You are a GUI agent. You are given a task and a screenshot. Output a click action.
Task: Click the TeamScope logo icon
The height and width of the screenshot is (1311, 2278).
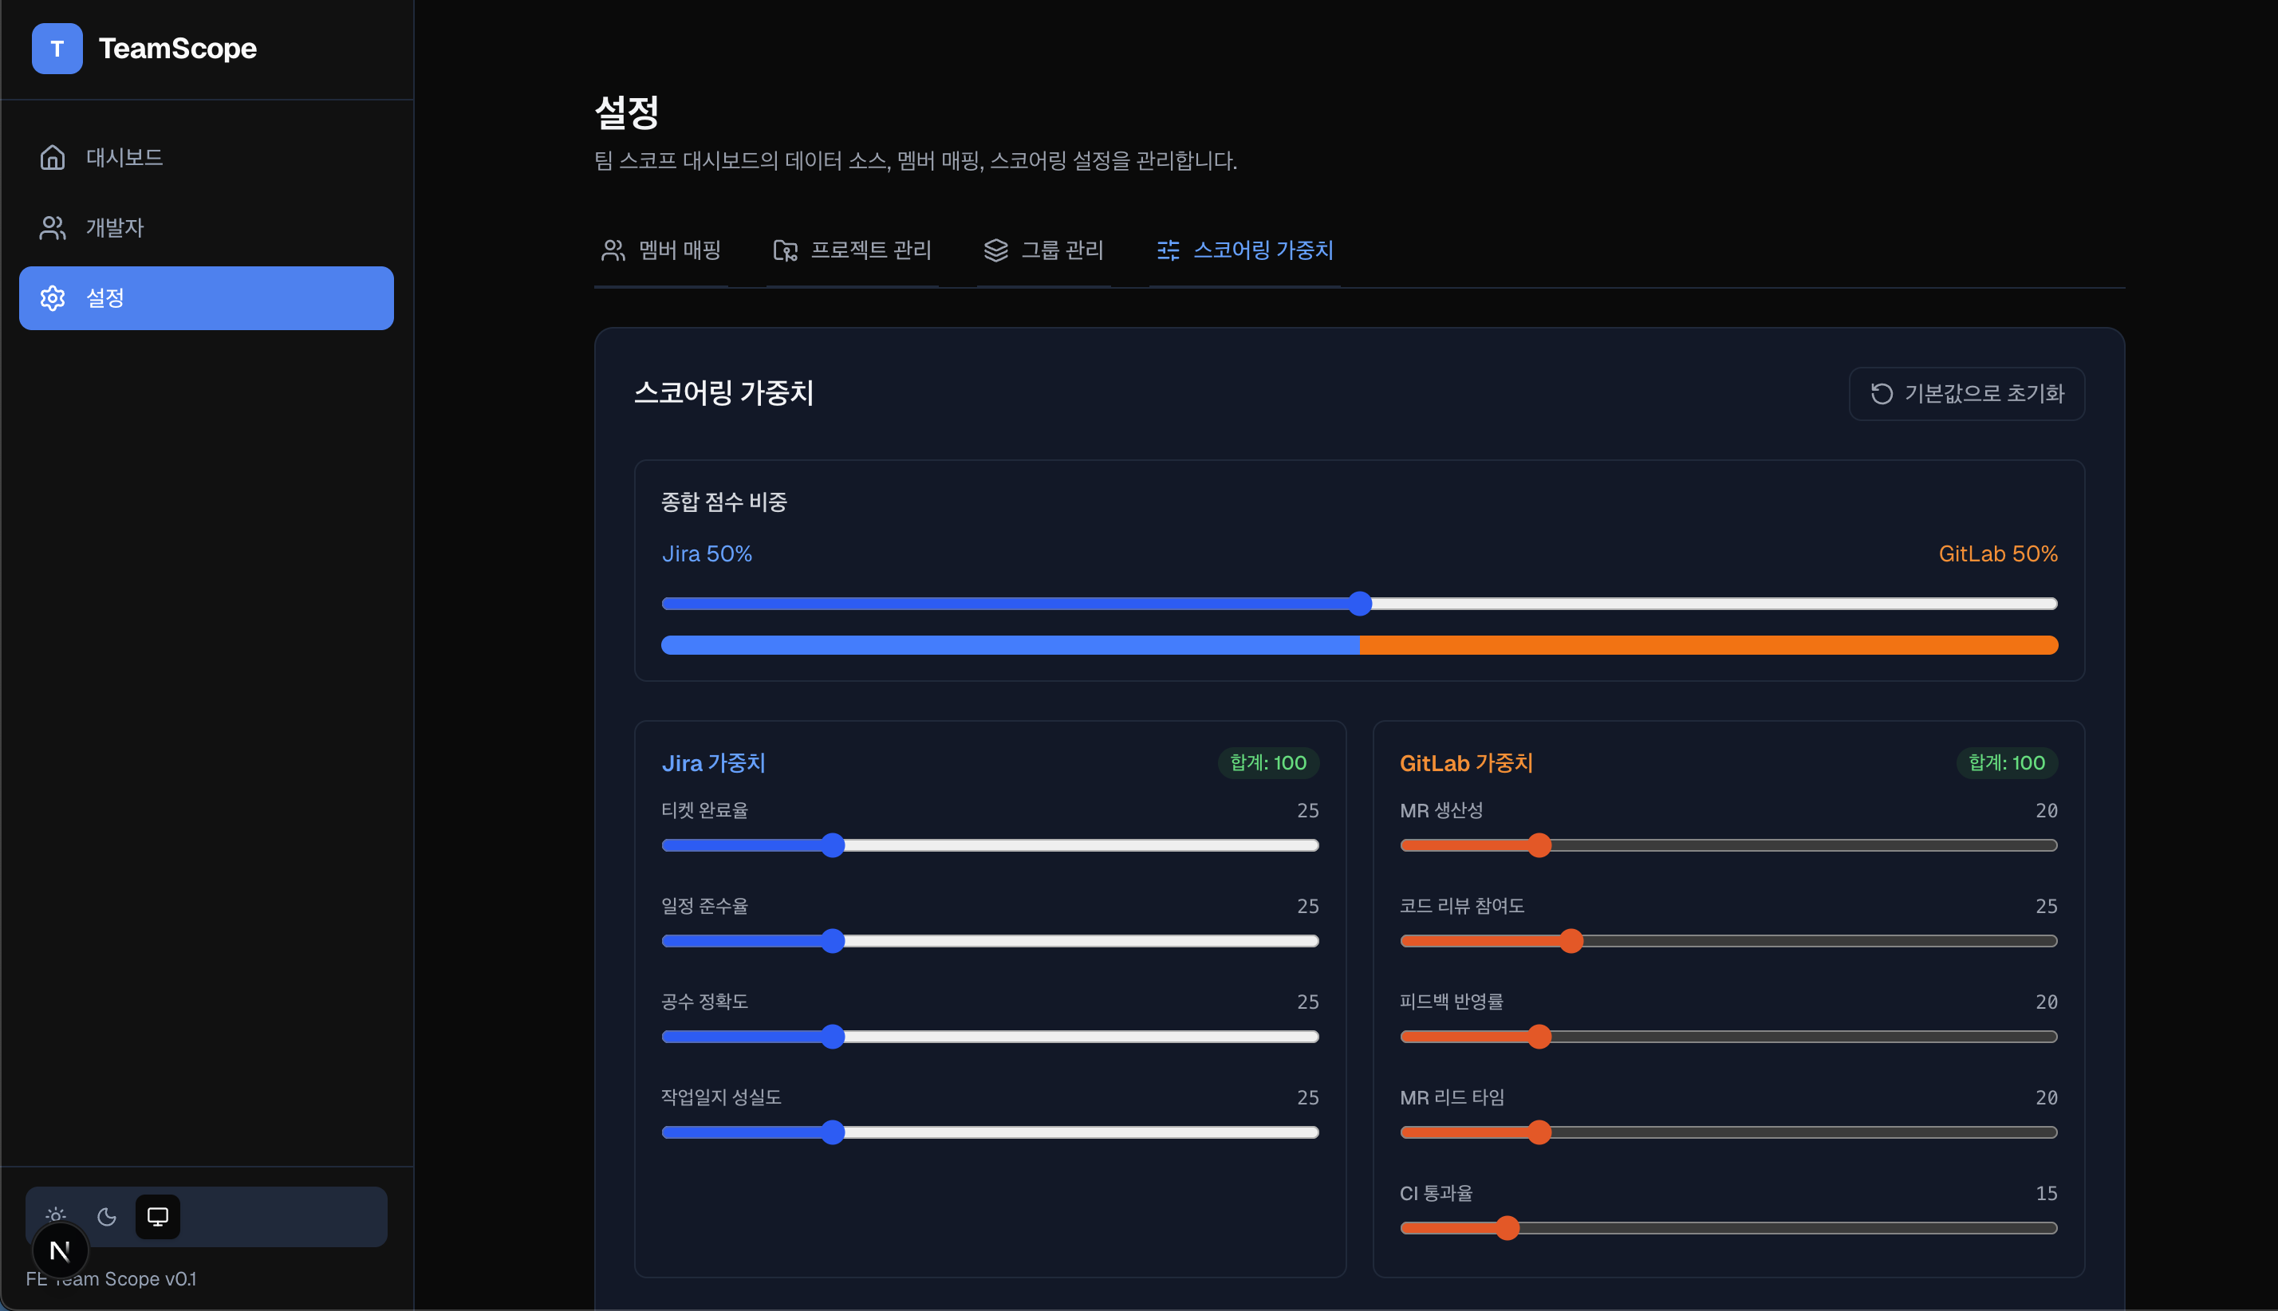pos(57,48)
